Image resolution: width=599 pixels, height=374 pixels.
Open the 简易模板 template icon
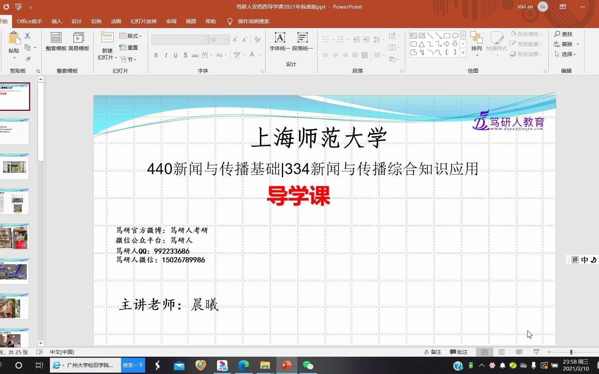(79, 37)
